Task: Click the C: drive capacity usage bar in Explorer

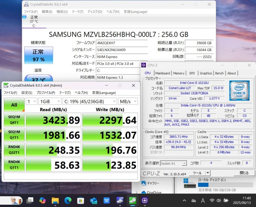Action: click(x=225, y=185)
